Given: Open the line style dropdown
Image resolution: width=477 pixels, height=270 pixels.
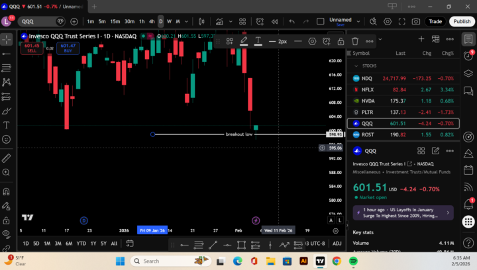Looking at the screenshot, I should (x=298, y=41).
